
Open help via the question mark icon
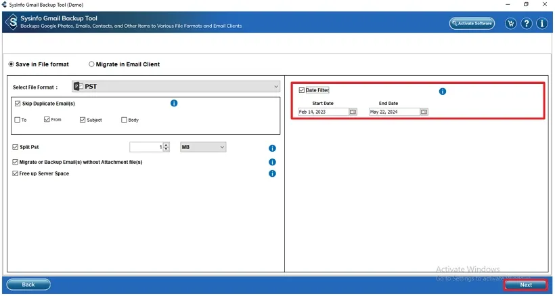click(526, 24)
